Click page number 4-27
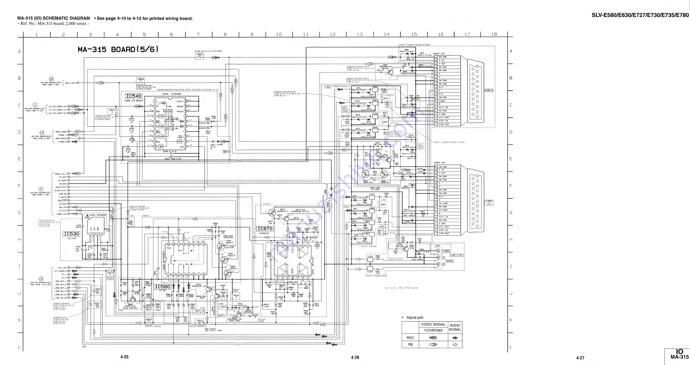Viewport: 690px width, 365px height. 580,358
